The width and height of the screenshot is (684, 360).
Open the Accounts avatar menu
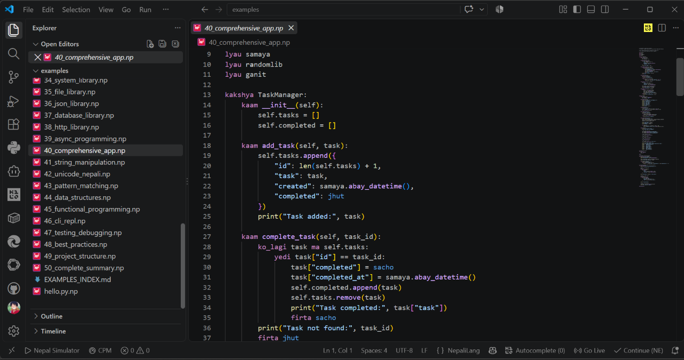[14, 308]
